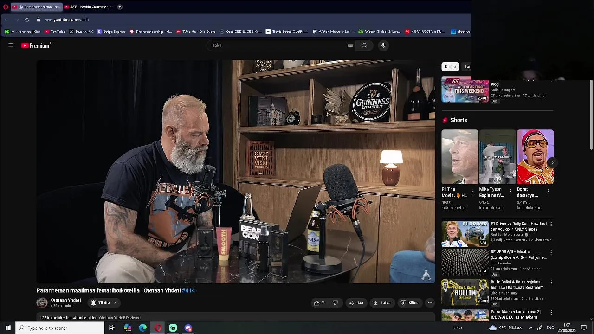Image resolution: width=594 pixels, height=334 pixels.
Task: Go to YouTube Premium home logo
Action: coord(35,45)
